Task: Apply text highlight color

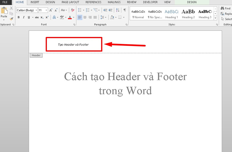Action: point(62,17)
